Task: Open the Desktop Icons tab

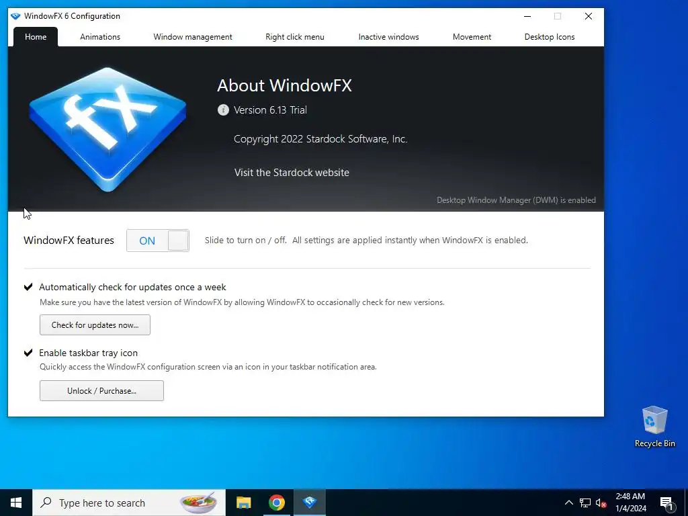Action: tap(550, 37)
